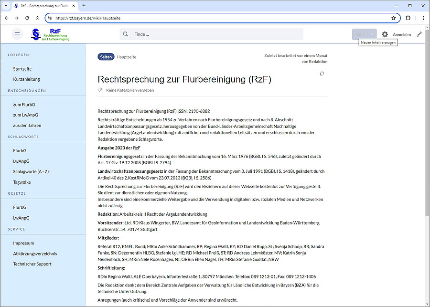This screenshot has height=307, width=430.
Task: Open FlurbG under Gesetze
Action: click(x=20, y=208)
